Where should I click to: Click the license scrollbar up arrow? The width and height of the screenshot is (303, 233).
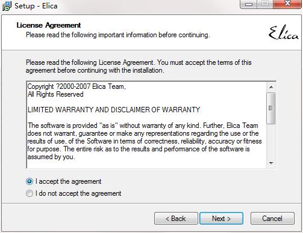271,87
